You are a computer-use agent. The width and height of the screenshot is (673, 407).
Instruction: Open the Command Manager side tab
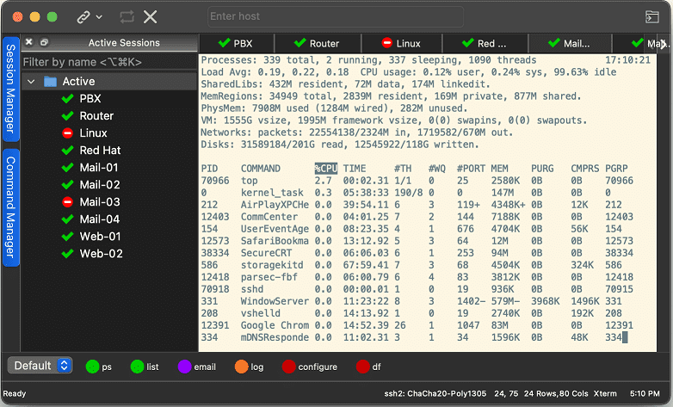click(11, 207)
